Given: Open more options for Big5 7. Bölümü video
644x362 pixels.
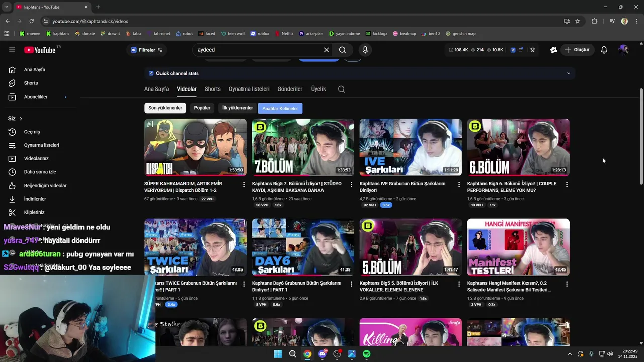Looking at the screenshot, I should [x=352, y=185].
